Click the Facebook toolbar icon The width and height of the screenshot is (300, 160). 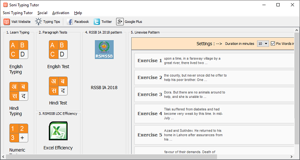[70, 22]
